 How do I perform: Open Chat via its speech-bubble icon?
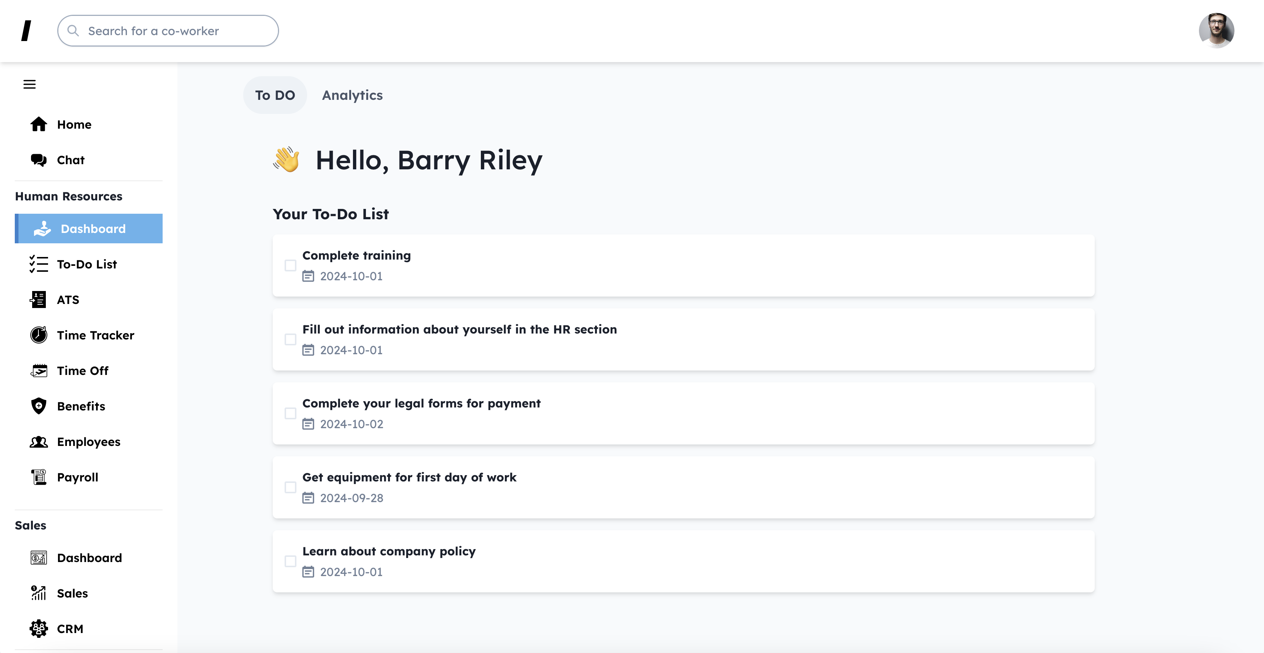(39, 160)
